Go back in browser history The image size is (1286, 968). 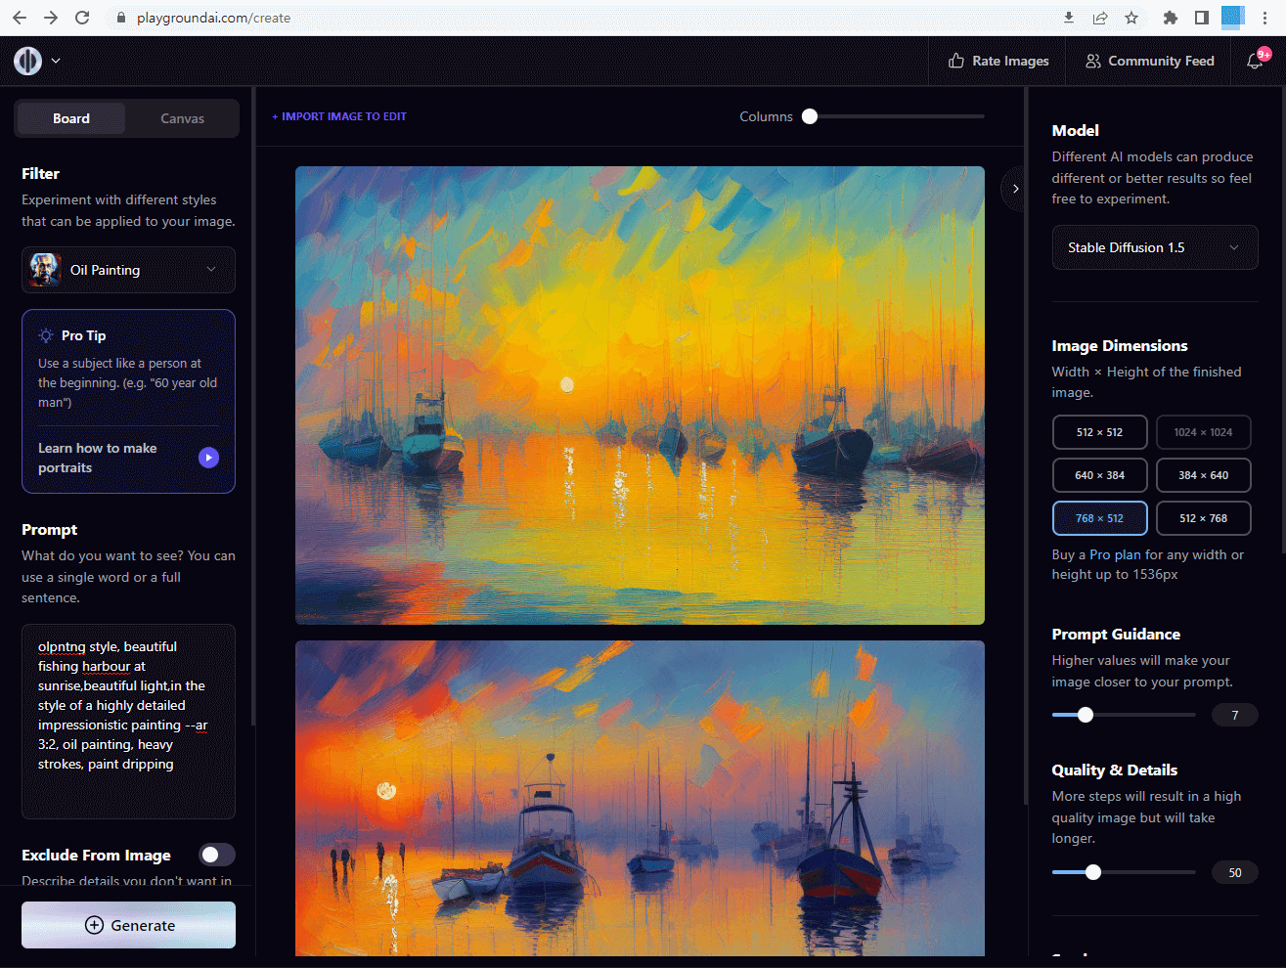point(20,18)
